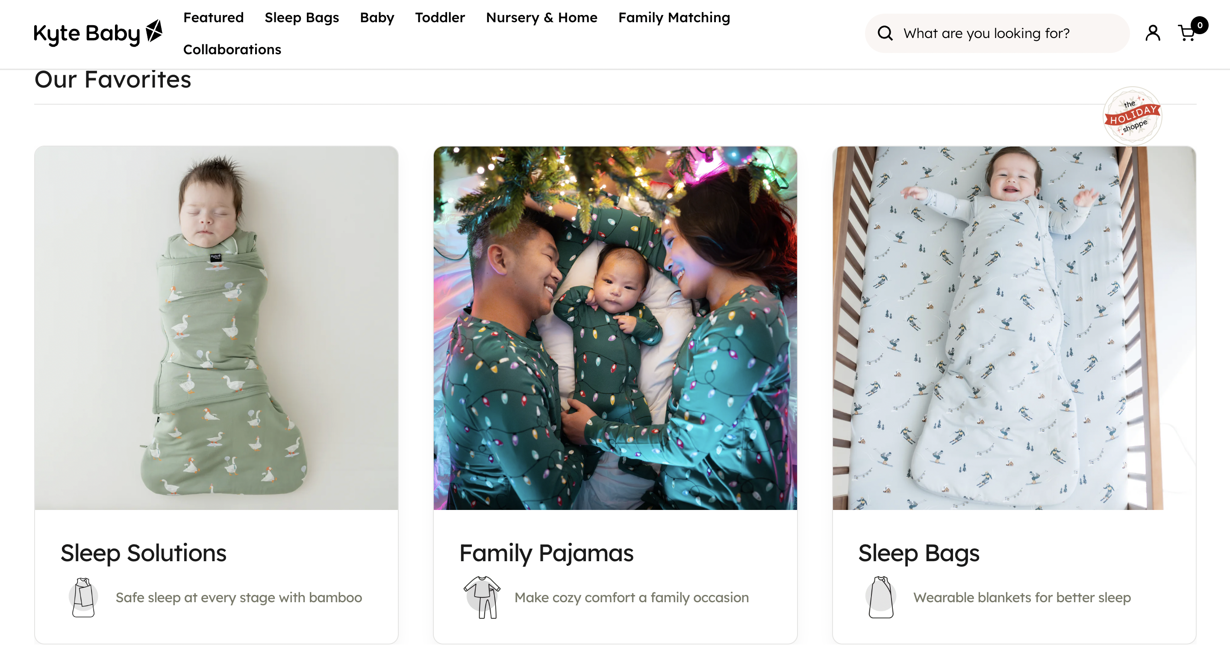Viewport: 1230px width, 662px height.
Task: Click the sleep bag icon under Sleep Bags
Action: point(880,597)
